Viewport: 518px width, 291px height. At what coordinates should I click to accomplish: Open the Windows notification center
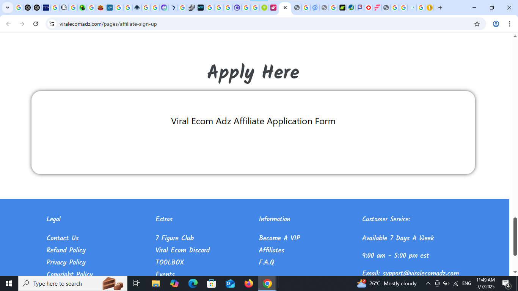pyautogui.click(x=506, y=283)
